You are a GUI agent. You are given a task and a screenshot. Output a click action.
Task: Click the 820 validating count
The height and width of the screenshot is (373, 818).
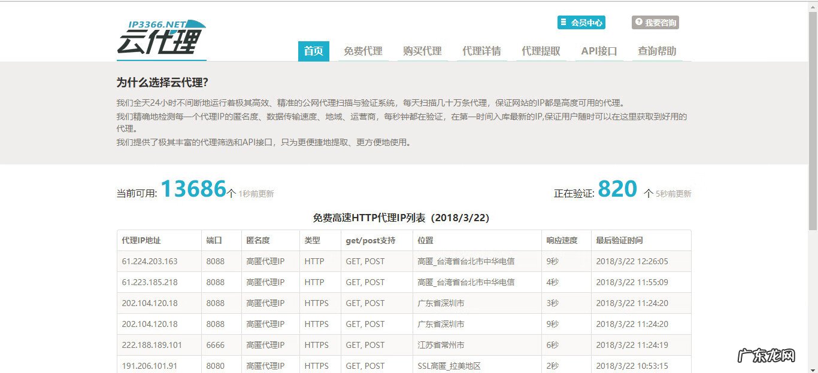tap(617, 188)
